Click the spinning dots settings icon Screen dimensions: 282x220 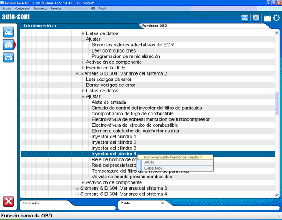(276, 18)
